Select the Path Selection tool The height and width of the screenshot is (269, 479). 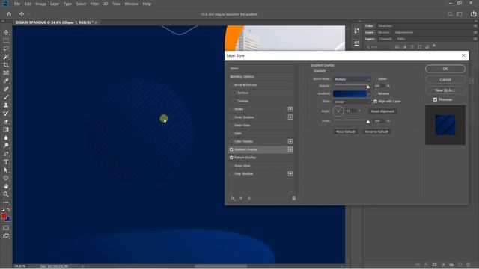(6, 170)
